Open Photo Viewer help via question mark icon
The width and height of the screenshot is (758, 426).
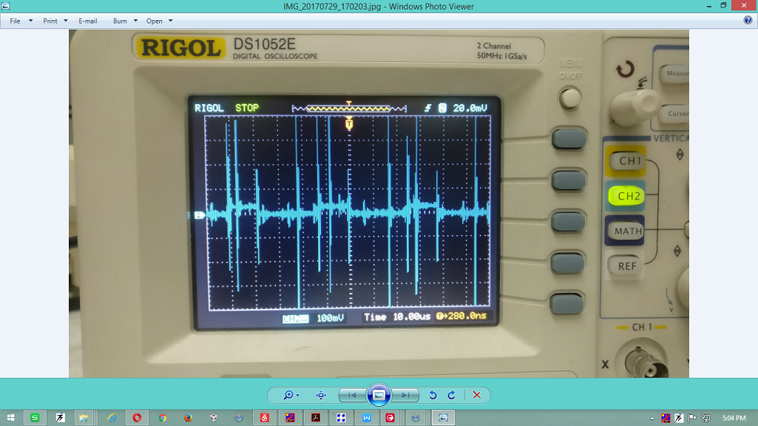coord(748,20)
